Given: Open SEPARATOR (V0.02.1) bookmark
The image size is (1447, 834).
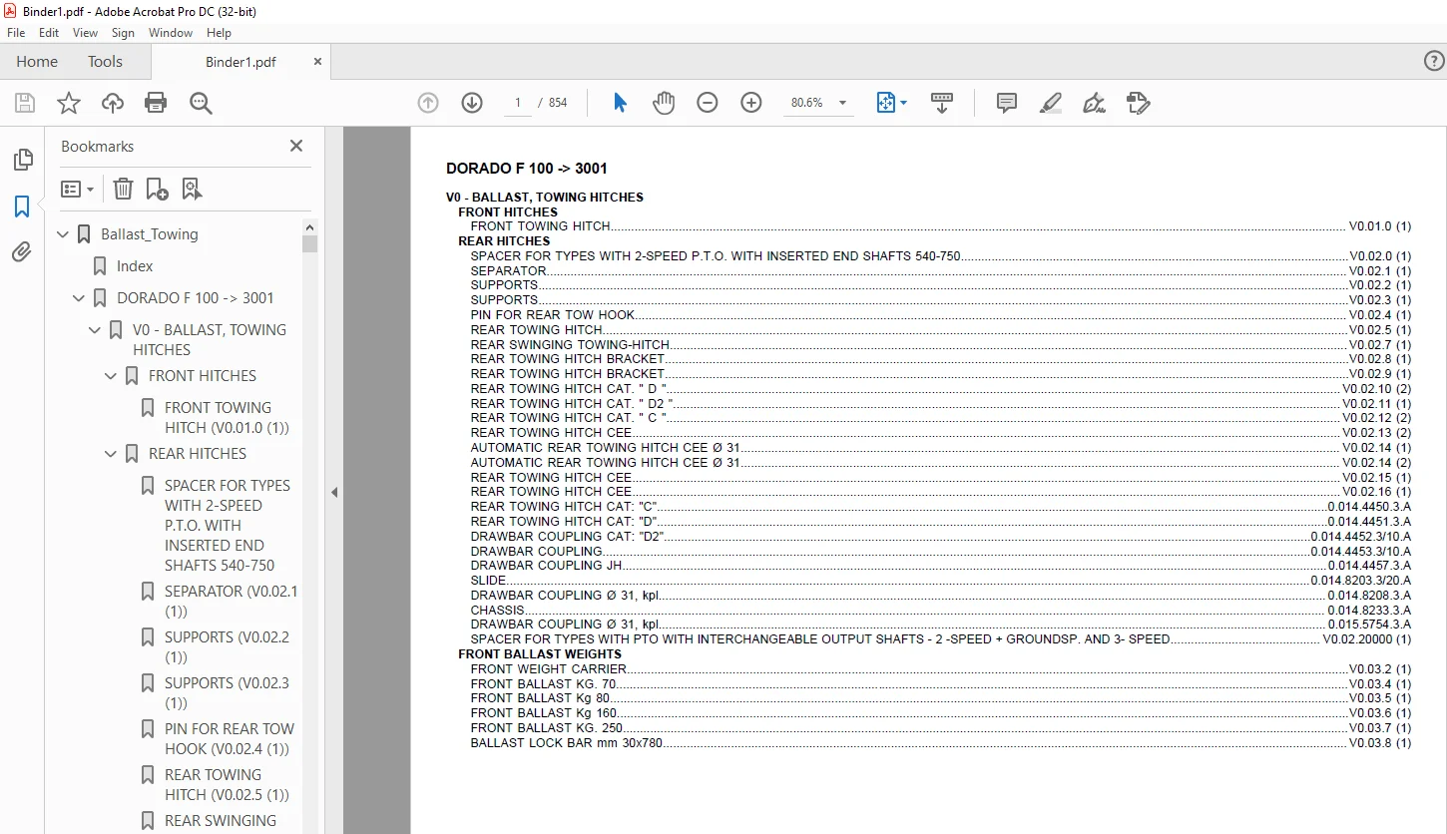Looking at the screenshot, I should pyautogui.click(x=231, y=601).
